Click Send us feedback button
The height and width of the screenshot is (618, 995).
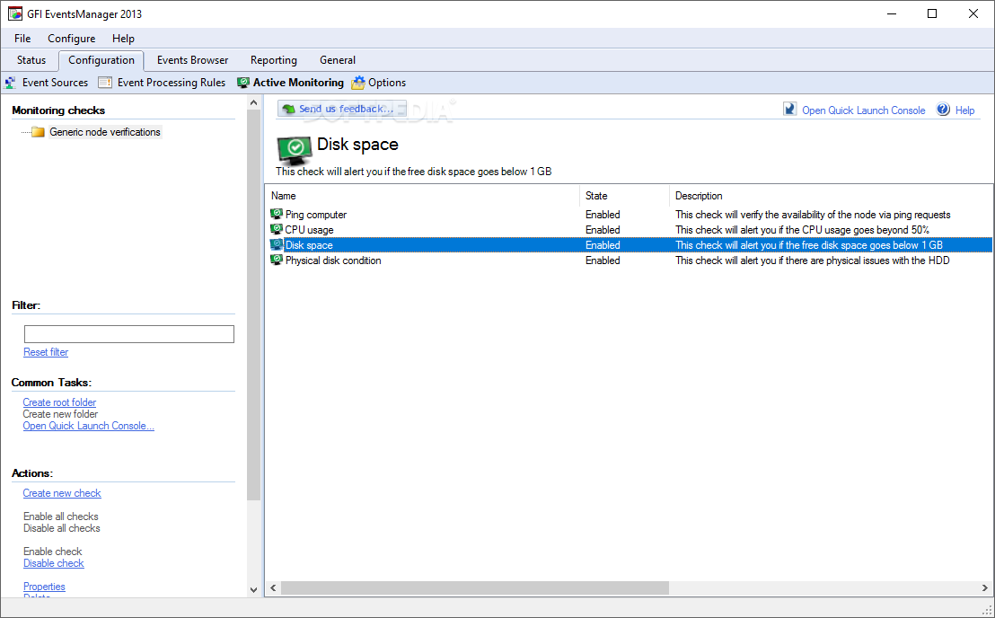(342, 109)
